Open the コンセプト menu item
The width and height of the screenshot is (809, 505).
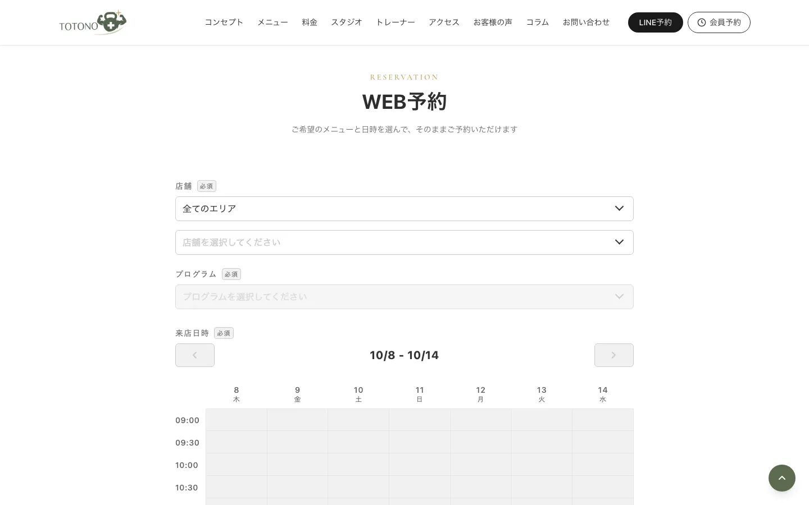point(224,22)
